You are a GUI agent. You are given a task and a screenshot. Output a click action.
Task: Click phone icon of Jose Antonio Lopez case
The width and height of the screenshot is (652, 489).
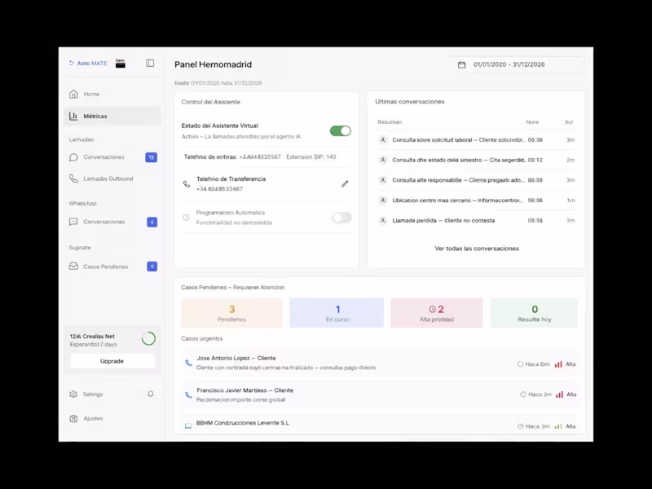(x=188, y=363)
